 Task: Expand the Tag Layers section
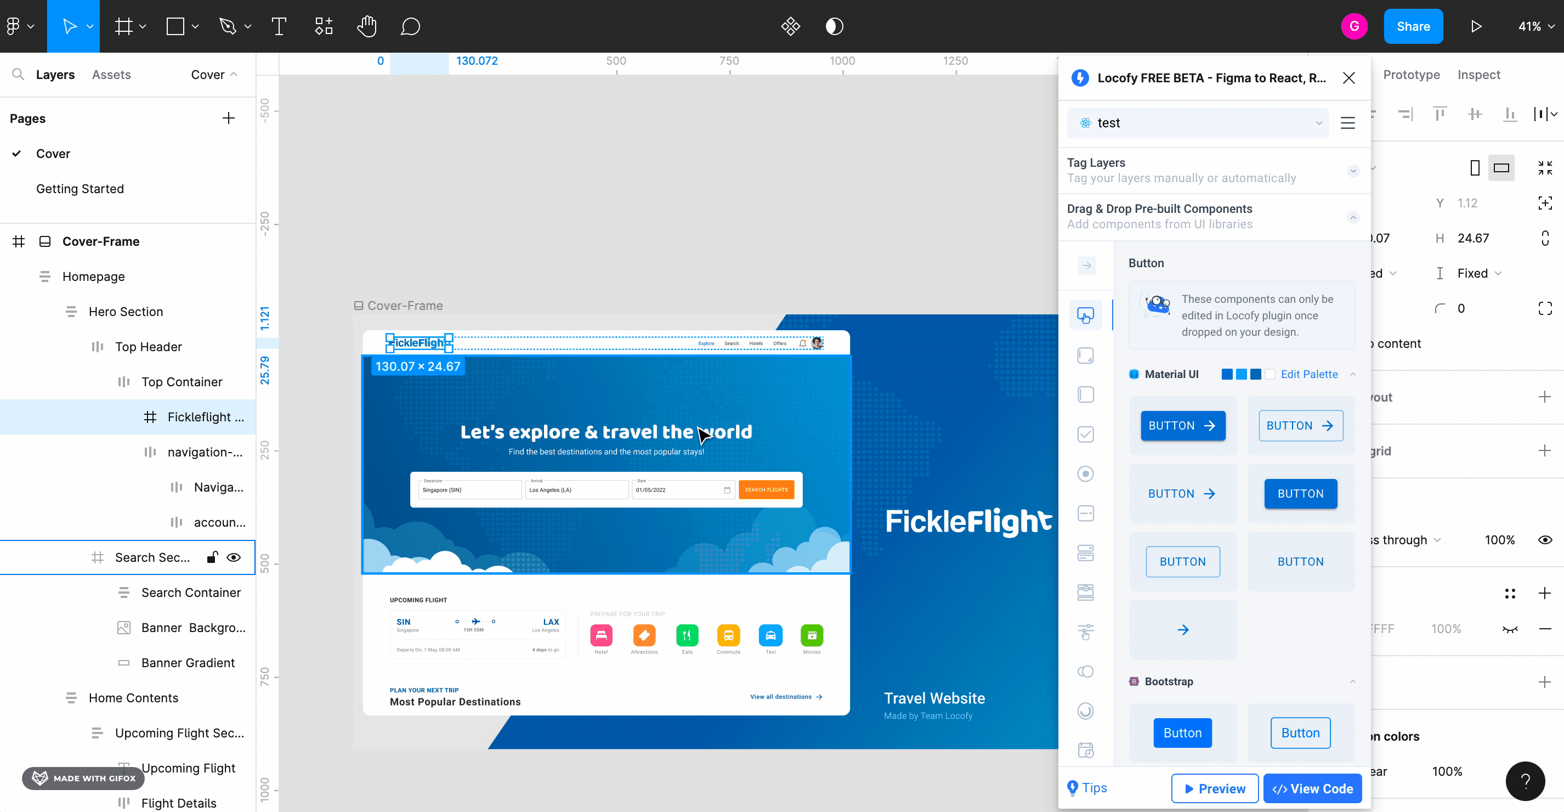coord(1353,171)
